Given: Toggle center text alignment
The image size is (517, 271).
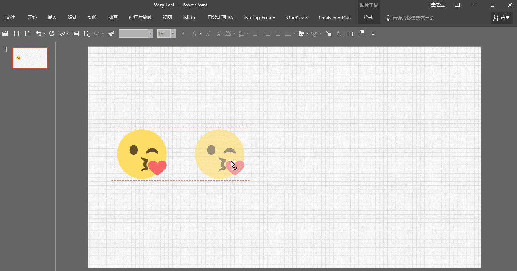Looking at the screenshot, I should tap(278, 34).
